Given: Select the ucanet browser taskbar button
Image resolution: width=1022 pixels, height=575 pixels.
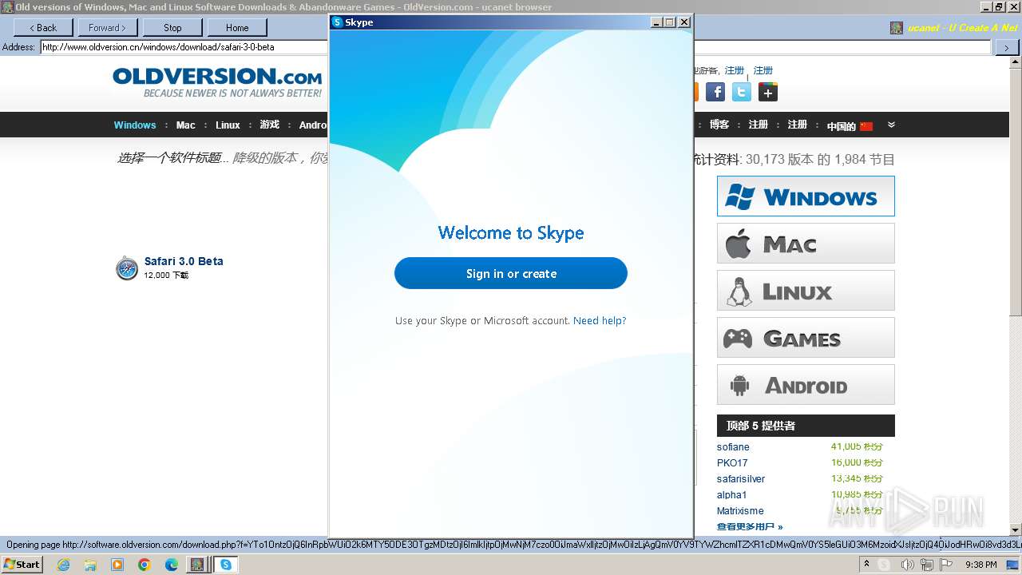Looking at the screenshot, I should click(x=197, y=565).
